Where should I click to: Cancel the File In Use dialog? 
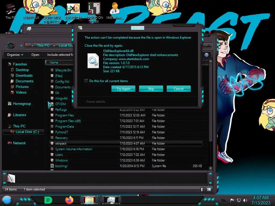(179, 89)
